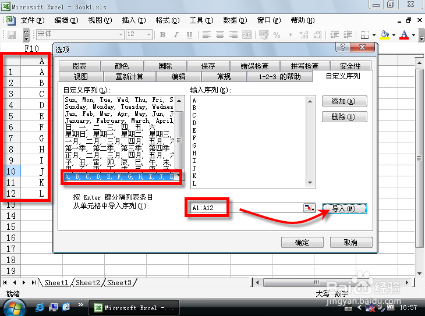Click the Save icon in toolbar
Image resolution: width=425 pixels, height=316 pixels.
(12, 35)
